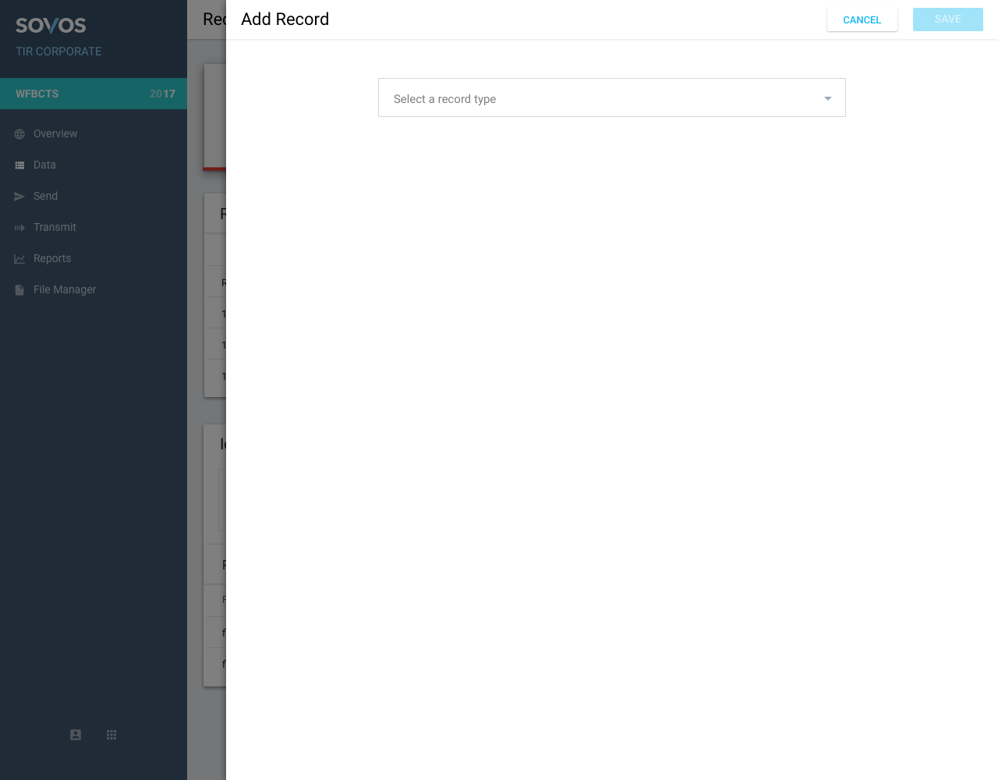Click the Reports chart icon

(x=19, y=259)
